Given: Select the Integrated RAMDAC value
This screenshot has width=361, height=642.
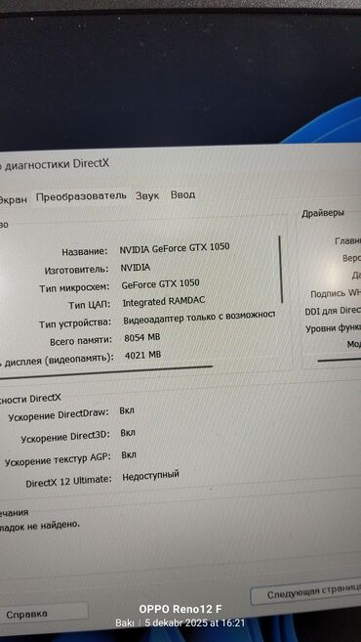Looking at the screenshot, I should [x=164, y=302].
